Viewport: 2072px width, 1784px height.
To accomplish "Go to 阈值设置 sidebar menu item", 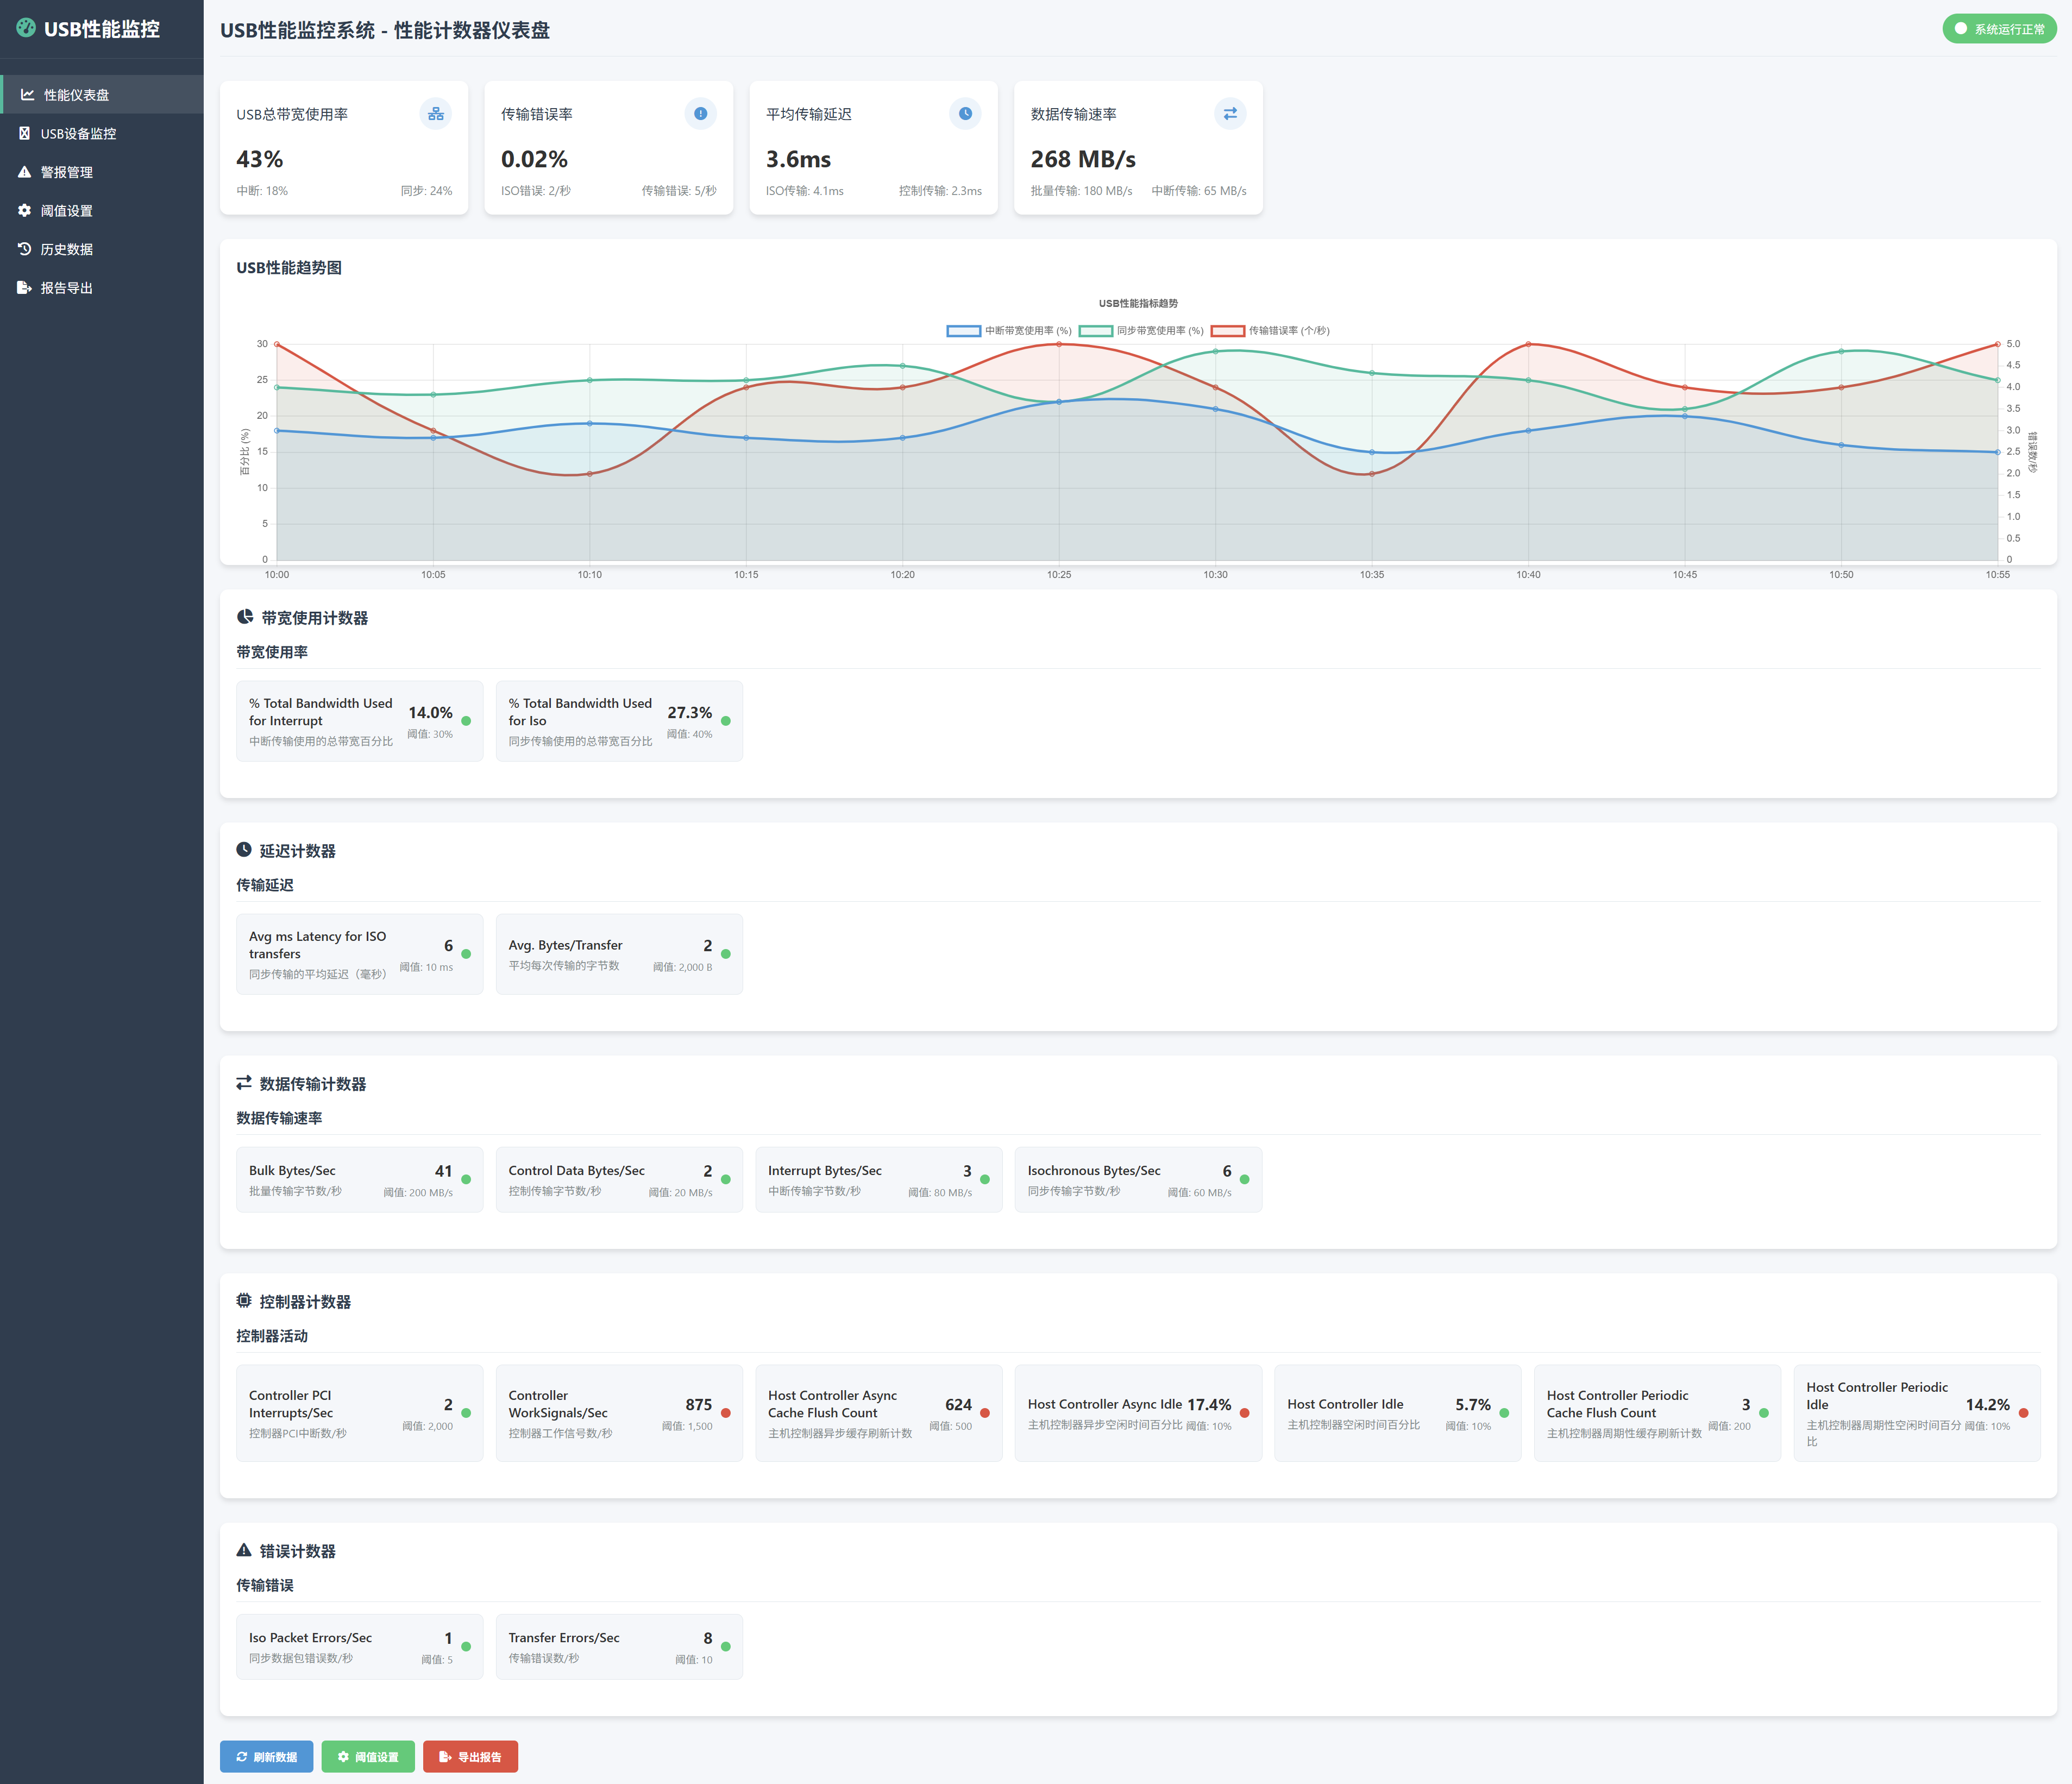I will pos(66,211).
